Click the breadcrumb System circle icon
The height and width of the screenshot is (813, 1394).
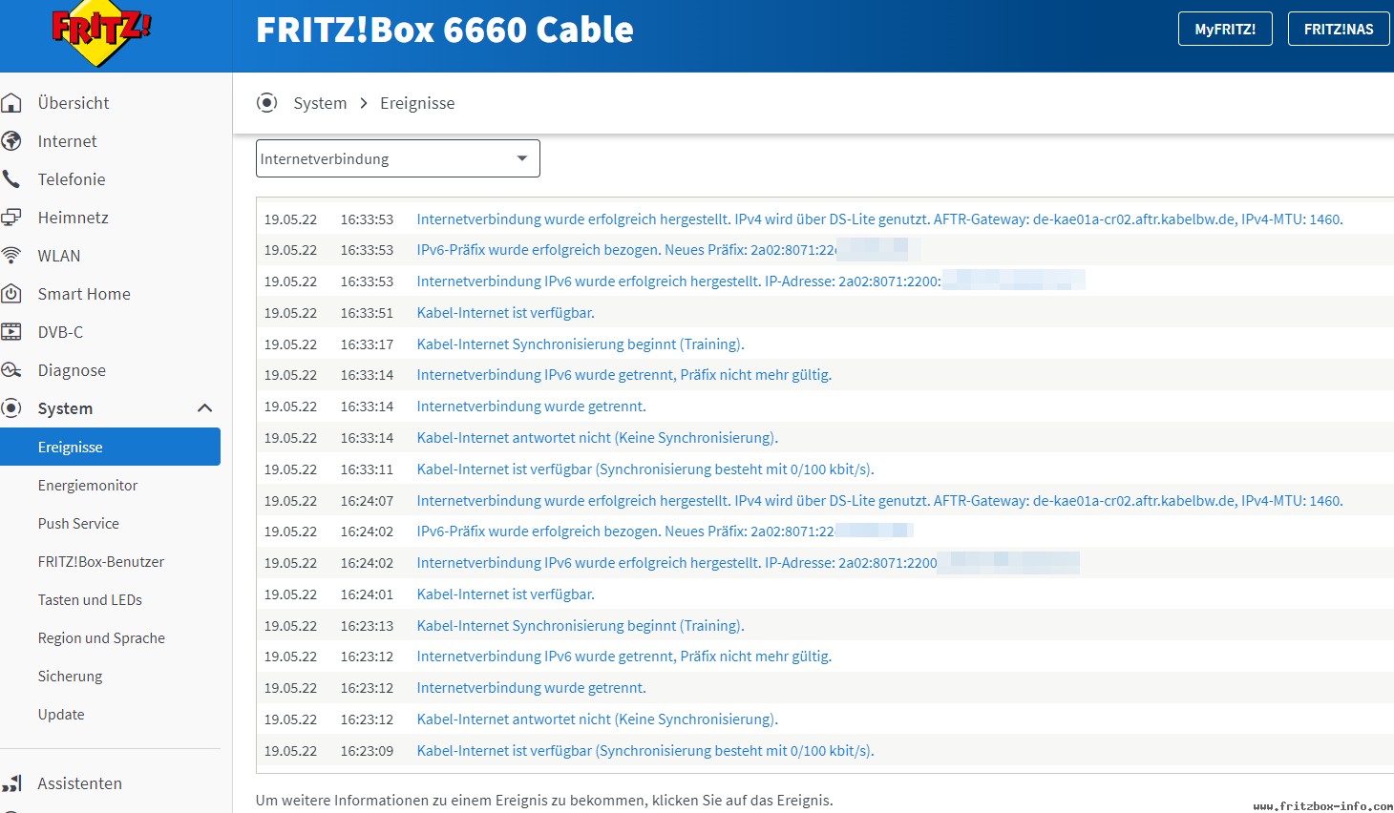pyautogui.click(x=267, y=103)
